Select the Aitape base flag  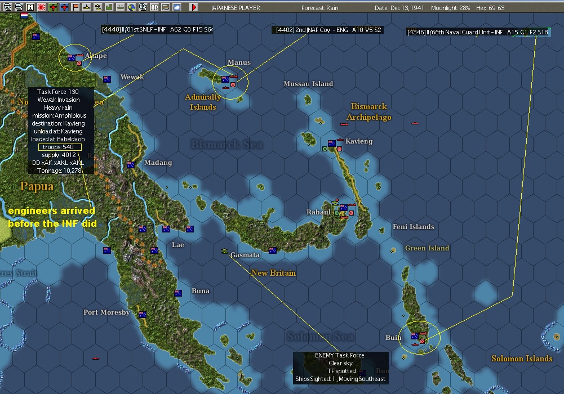pos(72,58)
